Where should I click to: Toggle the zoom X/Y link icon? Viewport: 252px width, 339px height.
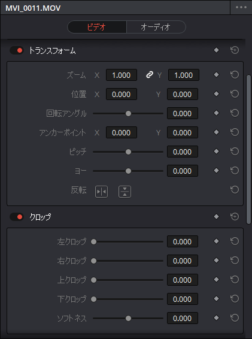(149, 75)
